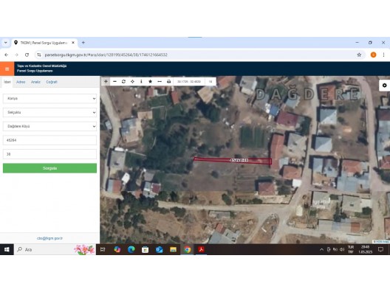Image resolution: width=390 pixels, height=292 pixels.
Task: Click the TUR keyboard language indicator
Action: (x=351, y=249)
